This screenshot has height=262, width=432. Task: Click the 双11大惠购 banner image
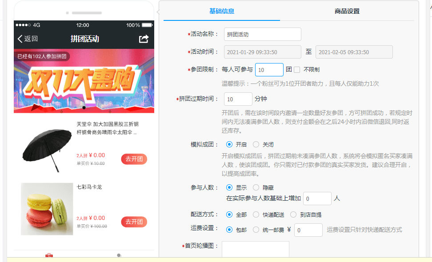(x=84, y=81)
